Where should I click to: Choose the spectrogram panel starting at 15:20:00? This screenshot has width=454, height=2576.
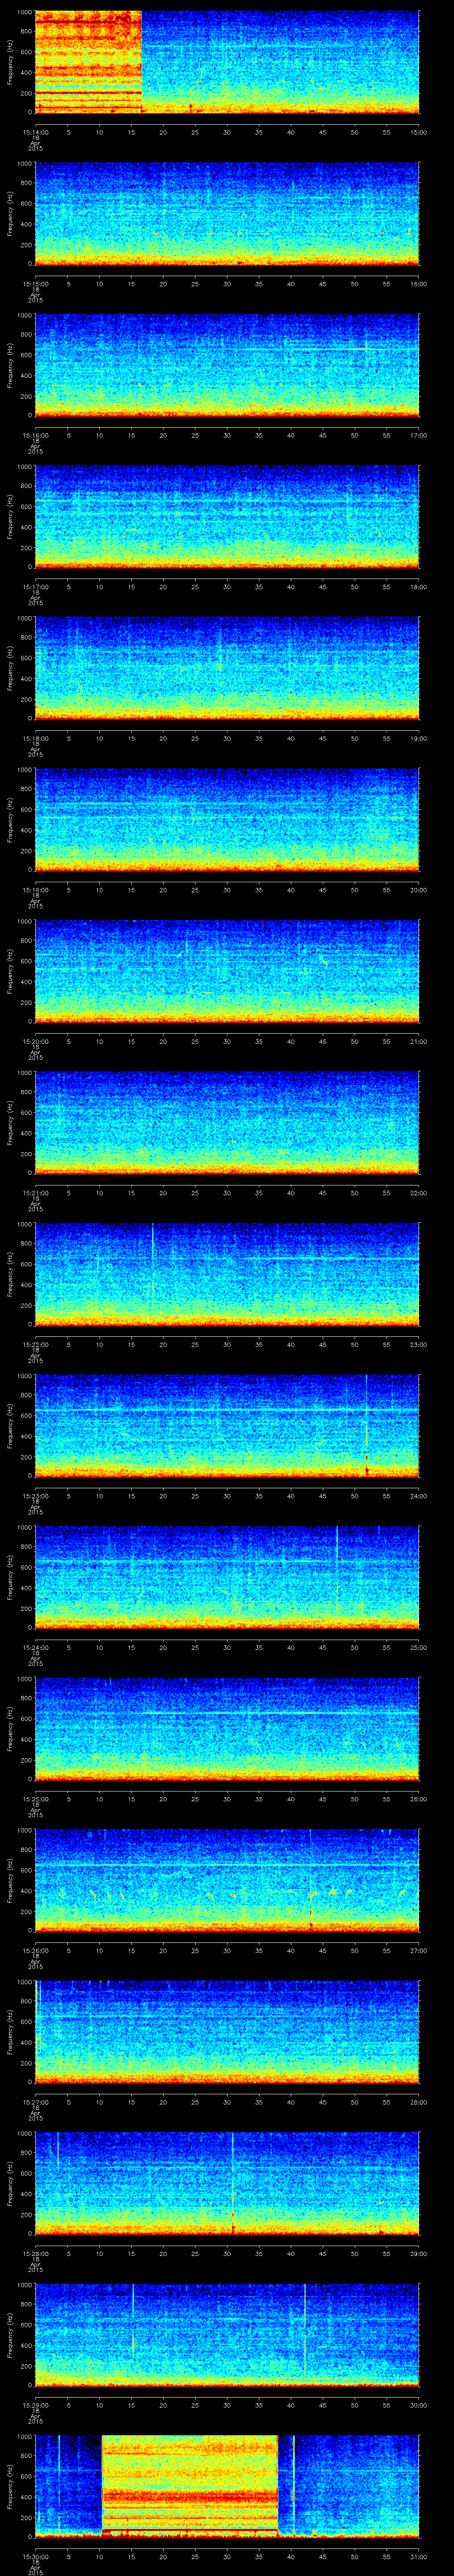227,971
